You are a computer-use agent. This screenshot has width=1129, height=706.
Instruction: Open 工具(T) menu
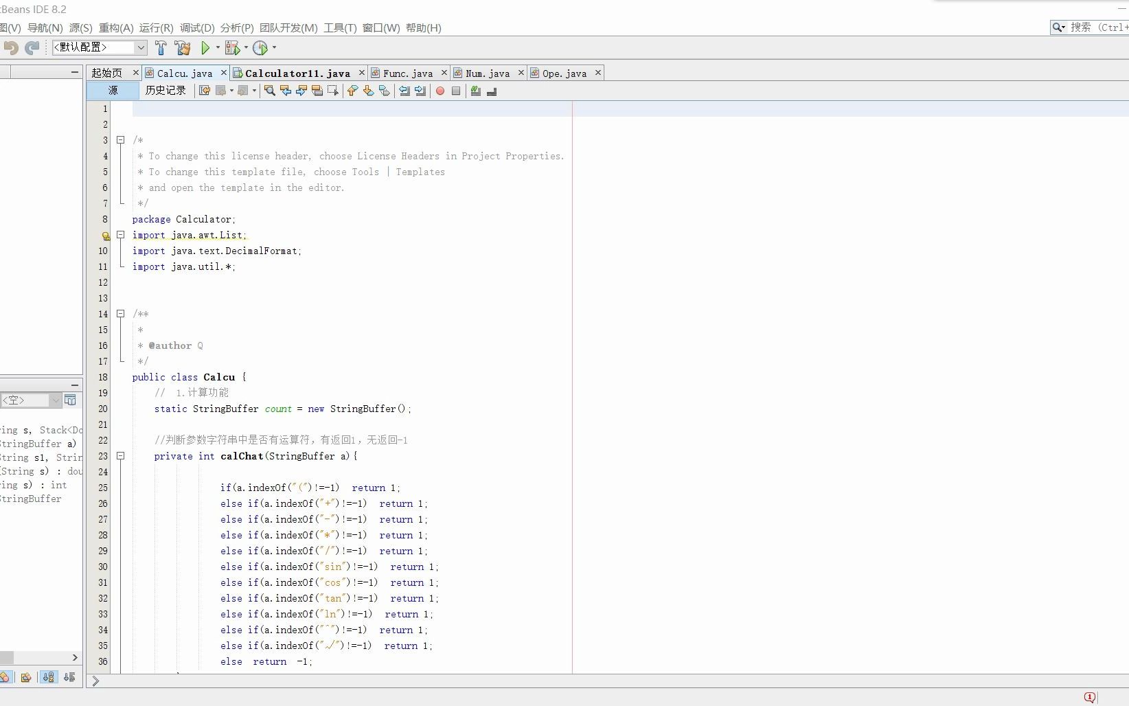pos(340,28)
